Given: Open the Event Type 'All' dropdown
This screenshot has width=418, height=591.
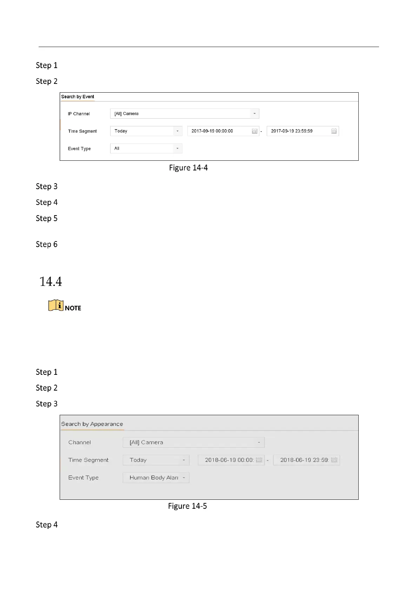Looking at the screenshot, I should (x=146, y=148).
